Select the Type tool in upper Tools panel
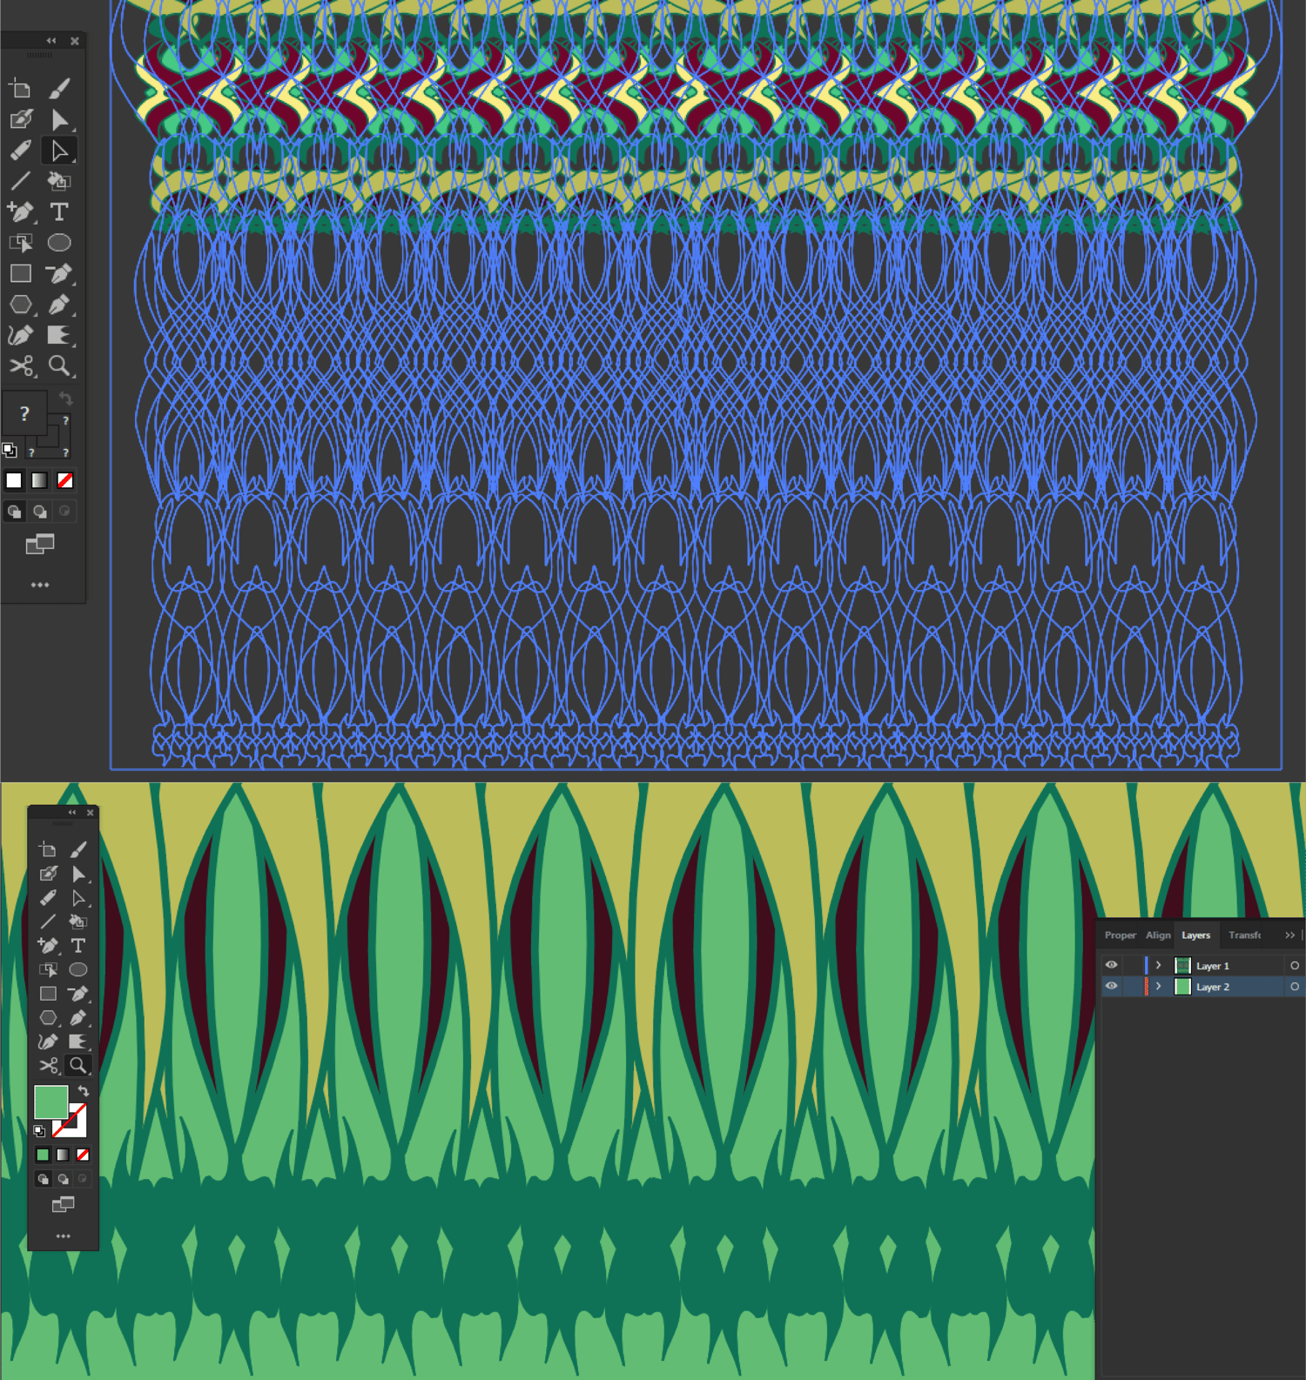The width and height of the screenshot is (1306, 1380). [59, 211]
